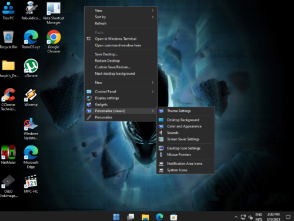Viewport: 294px width, 221px height.
Task: Launch Google Chrome desktop shortcut
Action: click(54, 42)
